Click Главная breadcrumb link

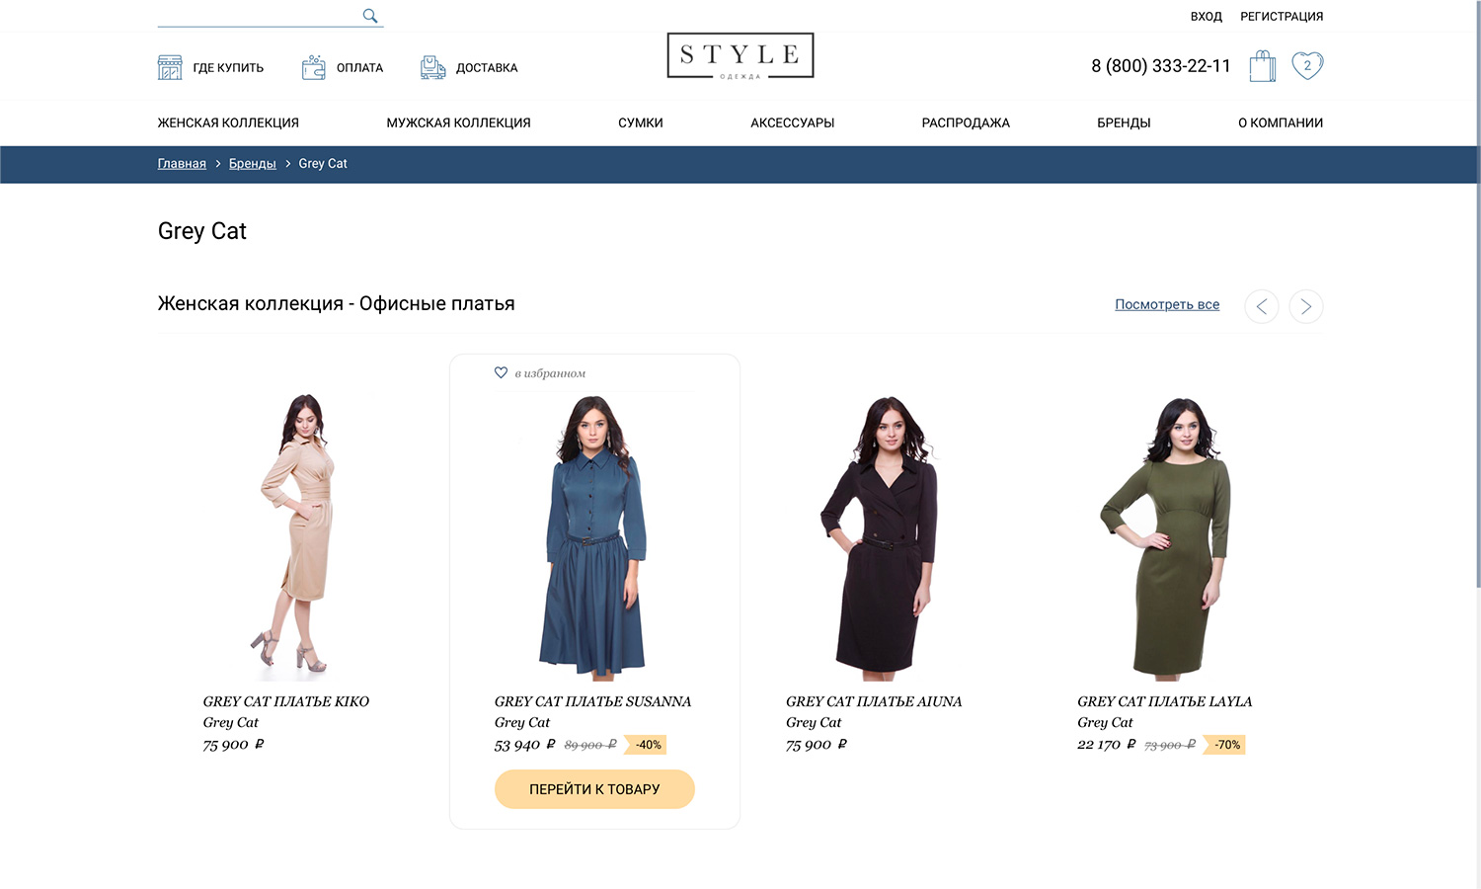[182, 164]
